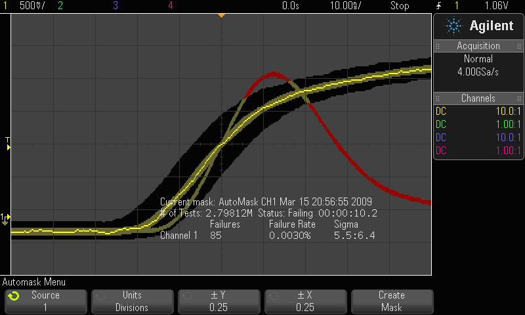Select channel 2 indicator in top bar
Viewport: 525px width, 315px height.
click(x=60, y=6)
